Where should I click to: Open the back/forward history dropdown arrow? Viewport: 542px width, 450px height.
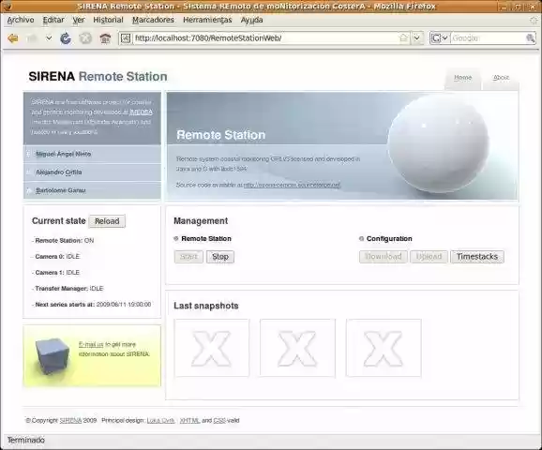pyautogui.click(x=49, y=38)
